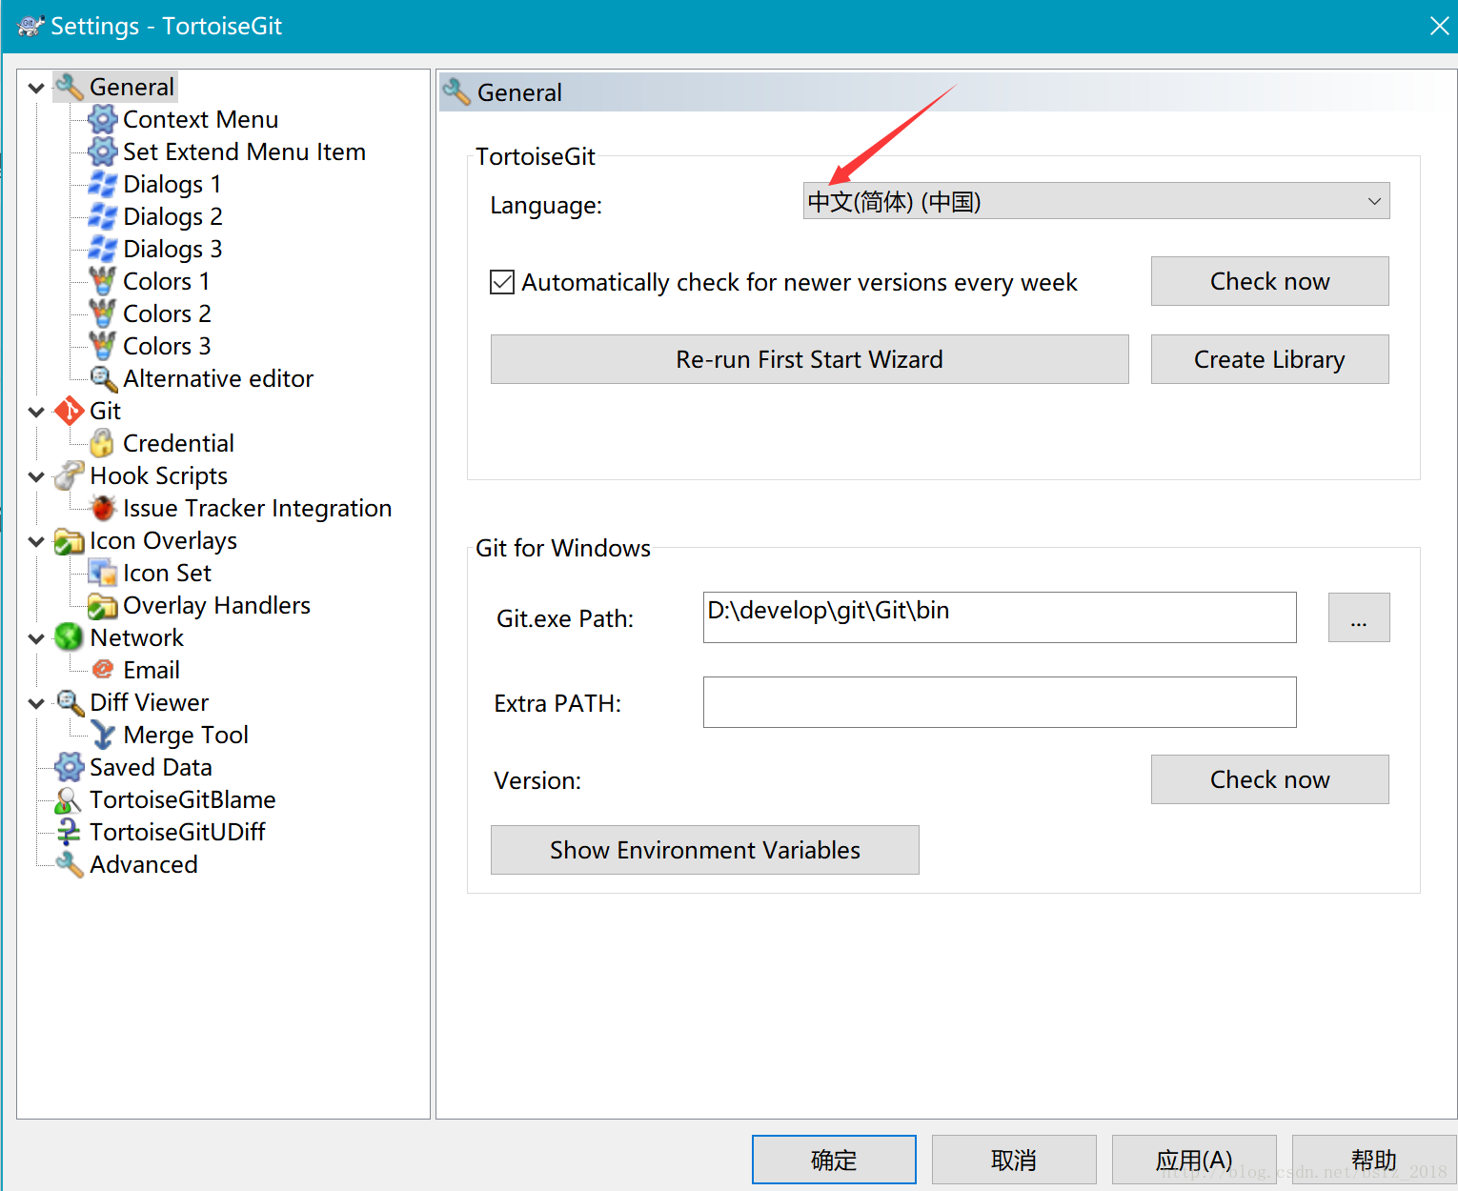Click the Merge Tool icon
Image resolution: width=1458 pixels, height=1191 pixels.
[x=102, y=735]
